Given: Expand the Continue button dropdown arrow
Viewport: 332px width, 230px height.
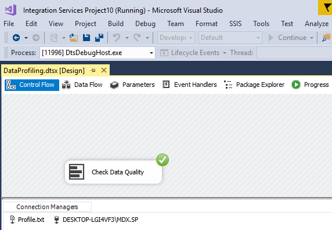Looking at the screenshot, I should tap(312, 38).
